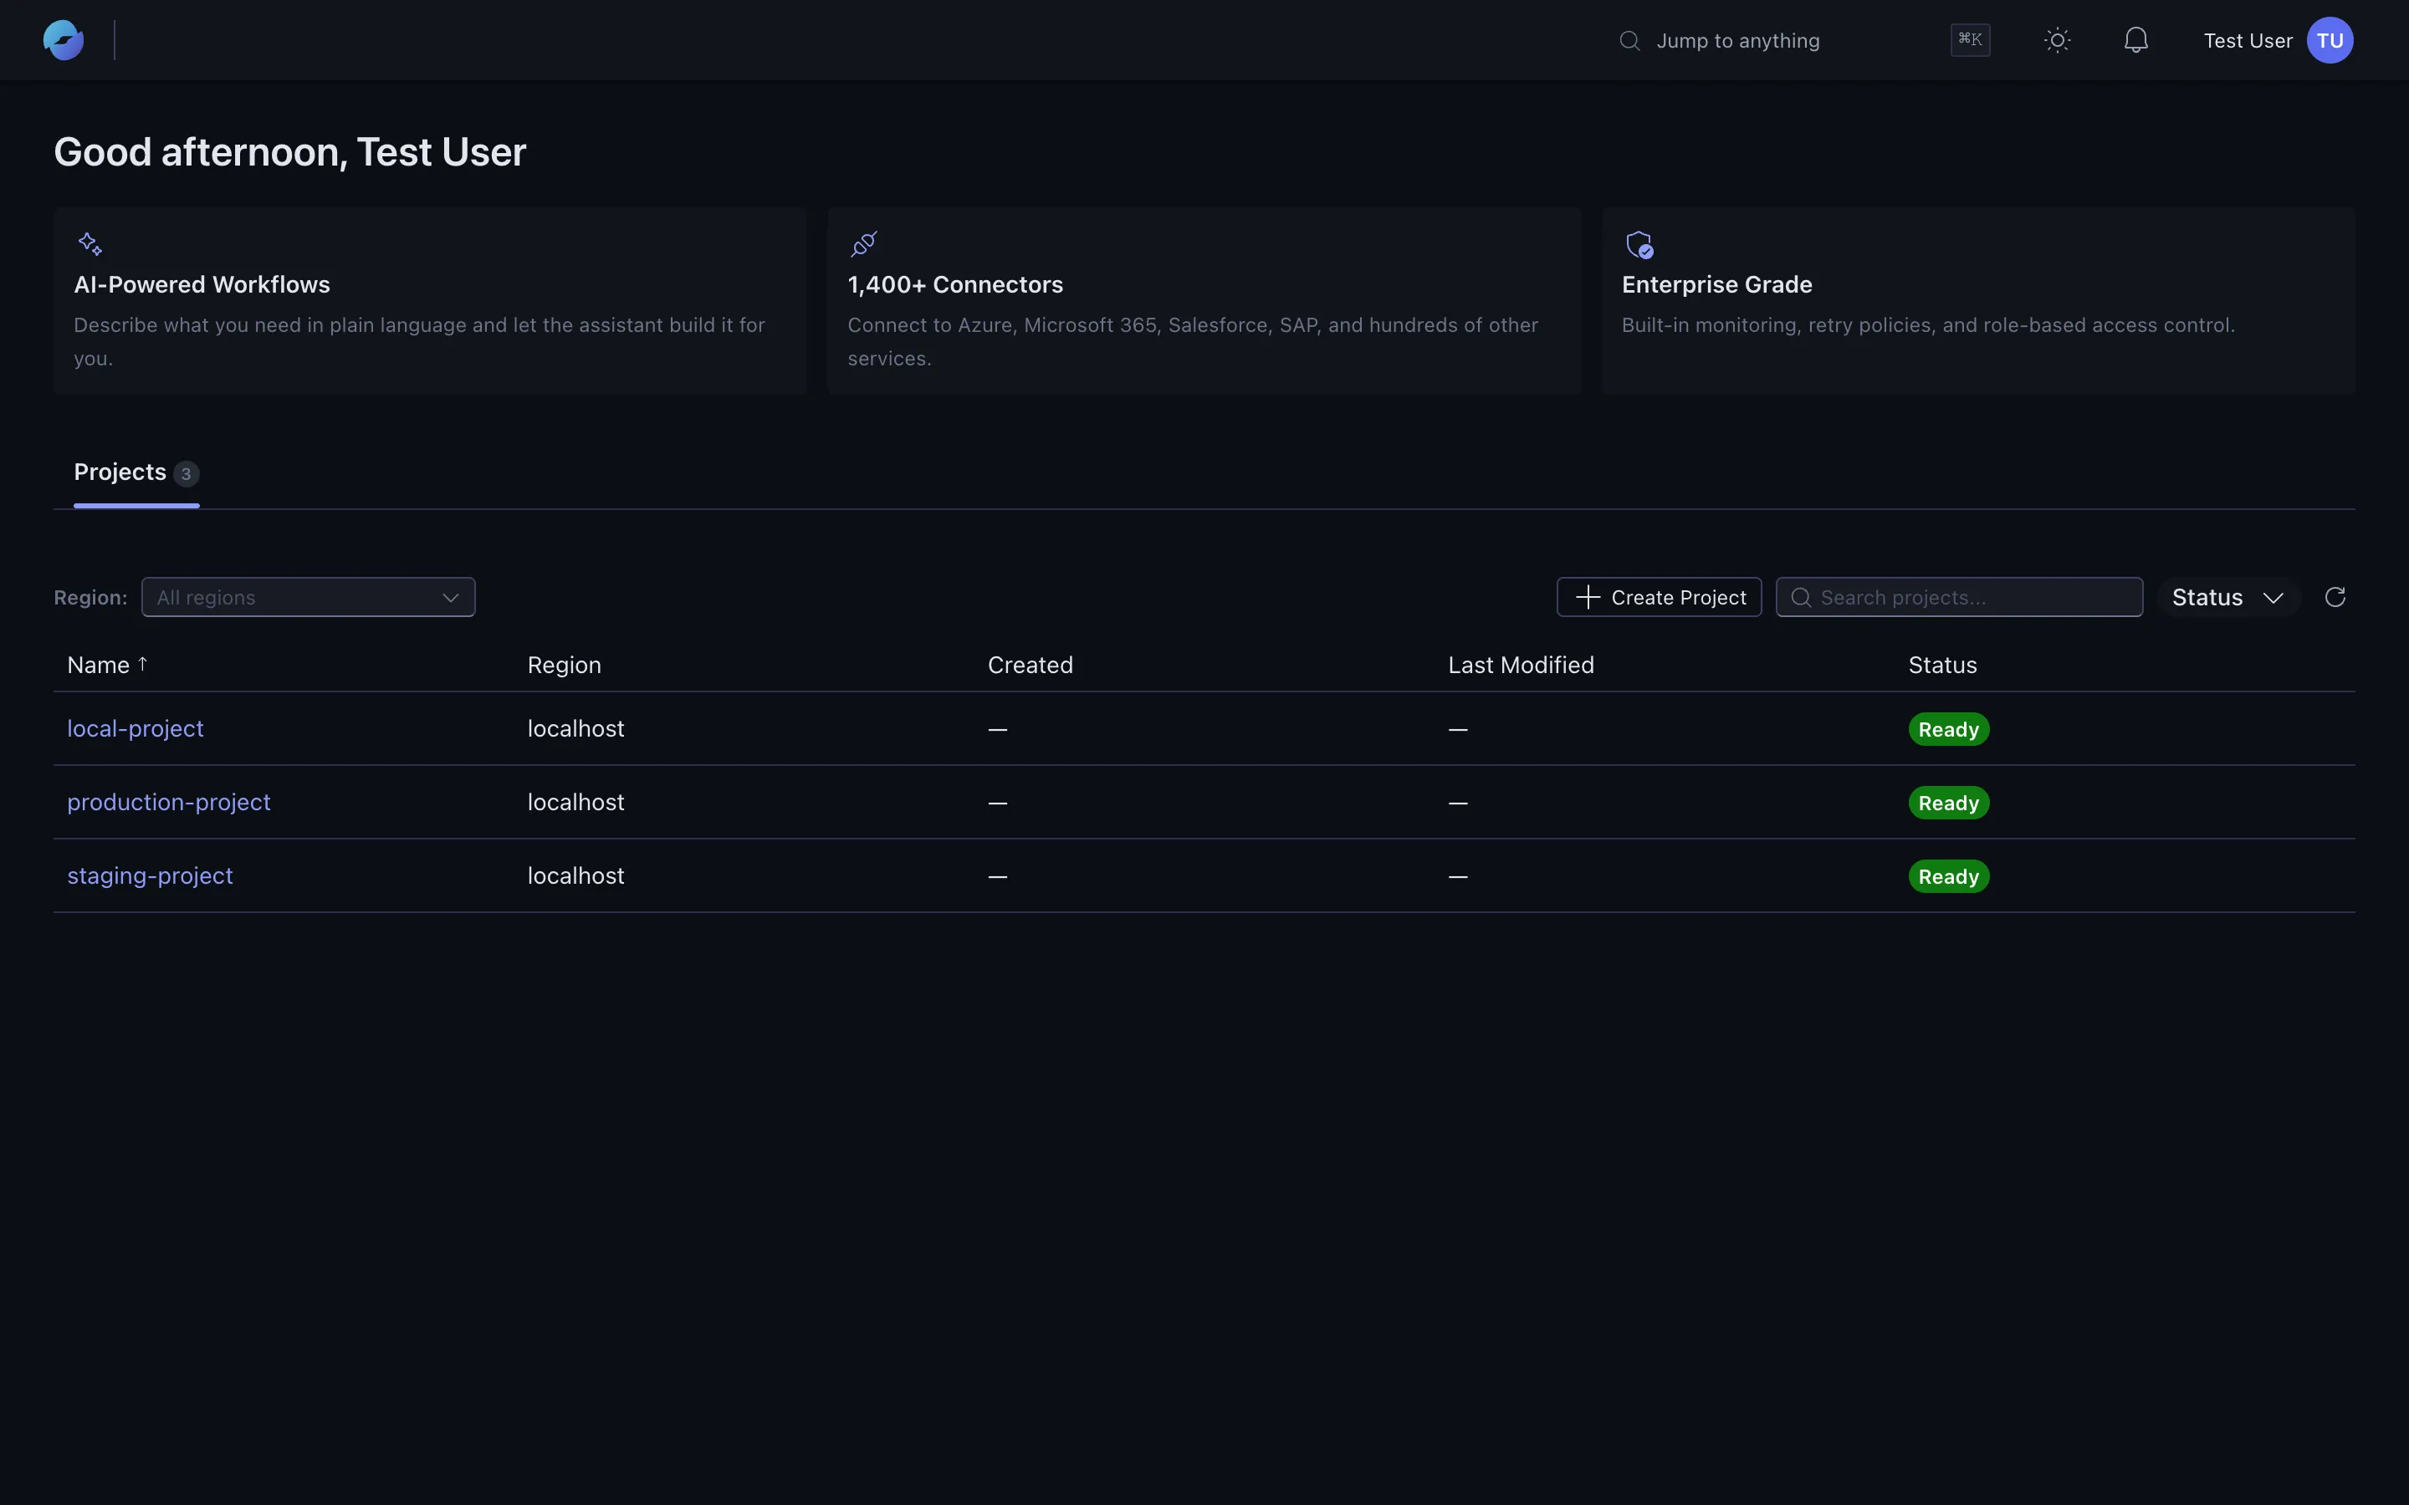Open the local-project link
The width and height of the screenshot is (2409, 1505).
[x=136, y=728]
